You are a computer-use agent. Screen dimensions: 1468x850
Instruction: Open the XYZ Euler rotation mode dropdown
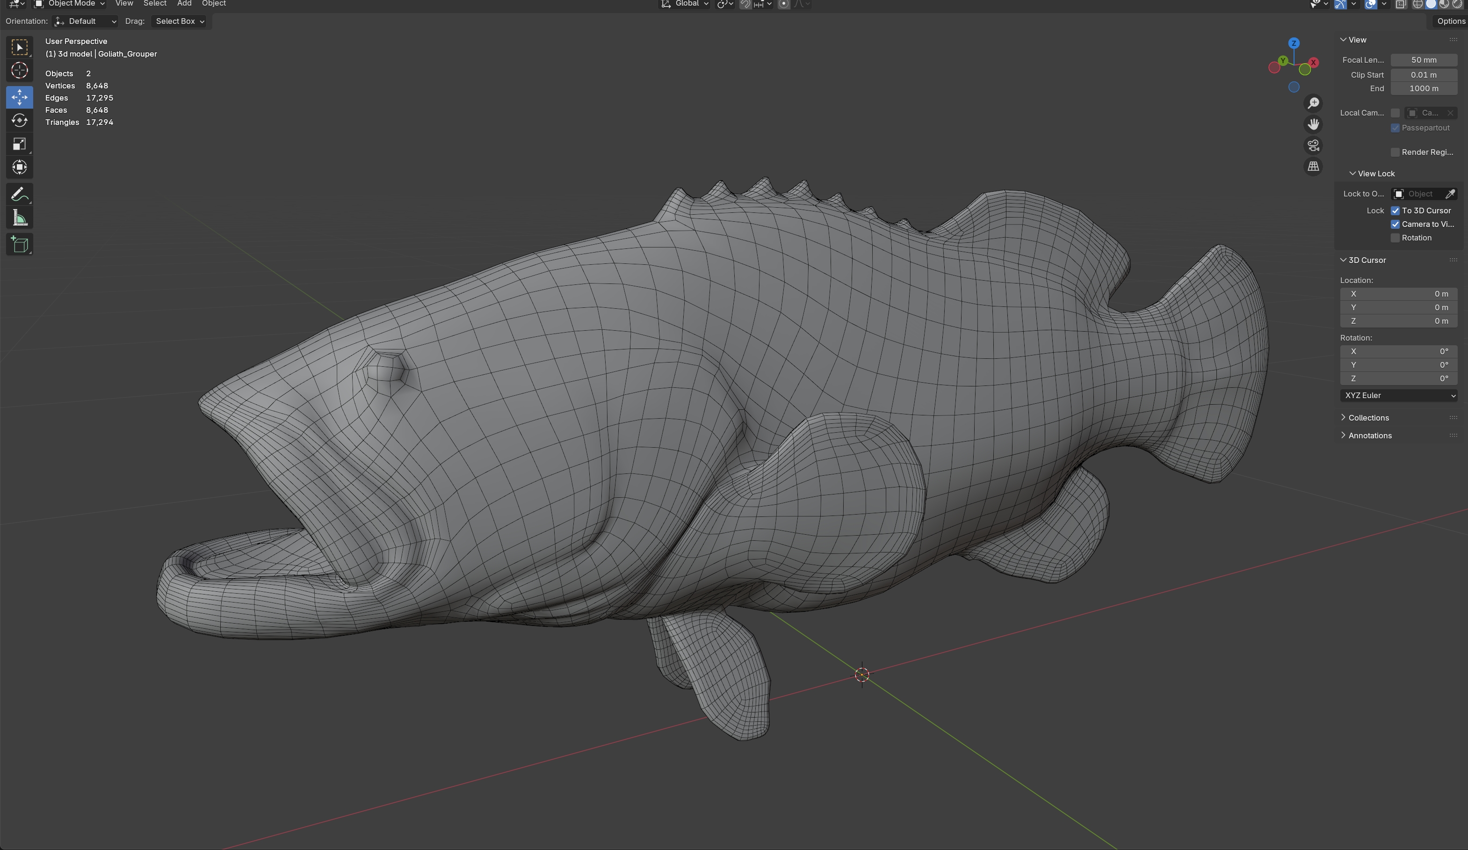[1398, 396]
